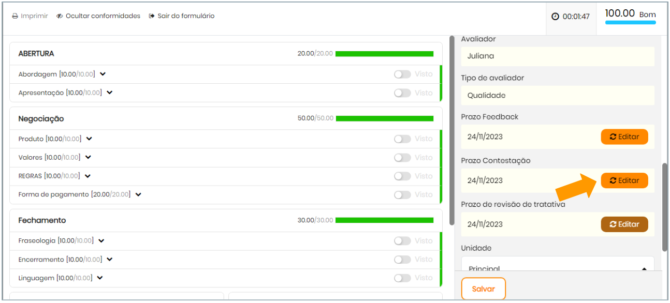Expand the Valores item chevron
Viewport: 670px width, 303px height.
pos(88,157)
